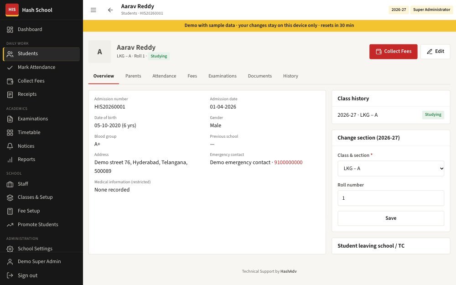Click Sign out in sidebar

(41, 275)
